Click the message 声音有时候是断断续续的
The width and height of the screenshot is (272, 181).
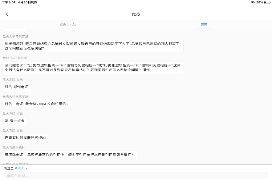[25, 138]
